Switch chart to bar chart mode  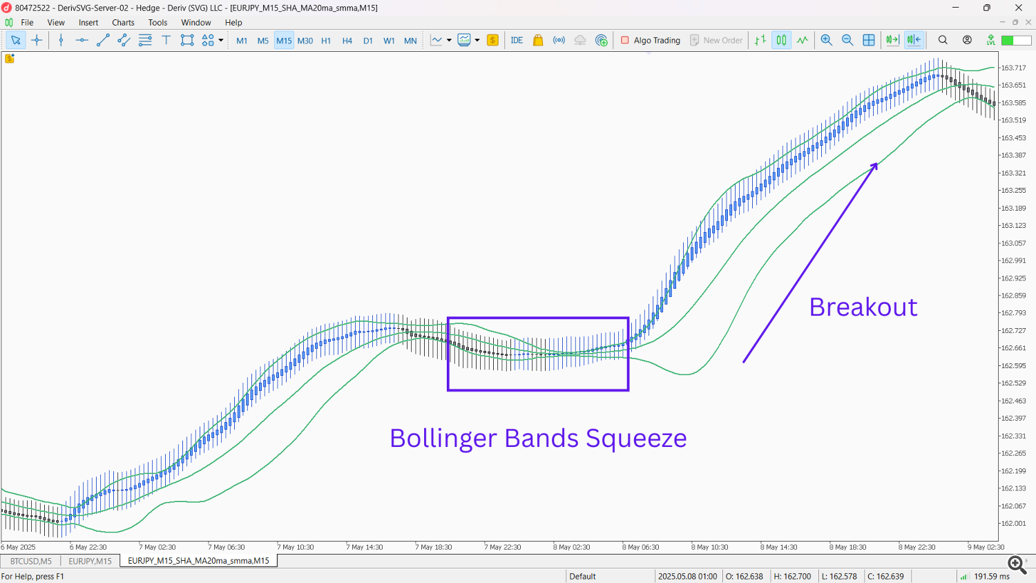[x=760, y=40]
